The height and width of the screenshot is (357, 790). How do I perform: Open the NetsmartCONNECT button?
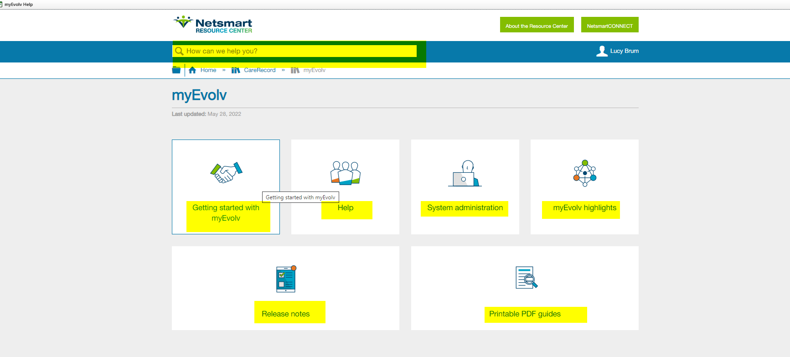(x=610, y=25)
